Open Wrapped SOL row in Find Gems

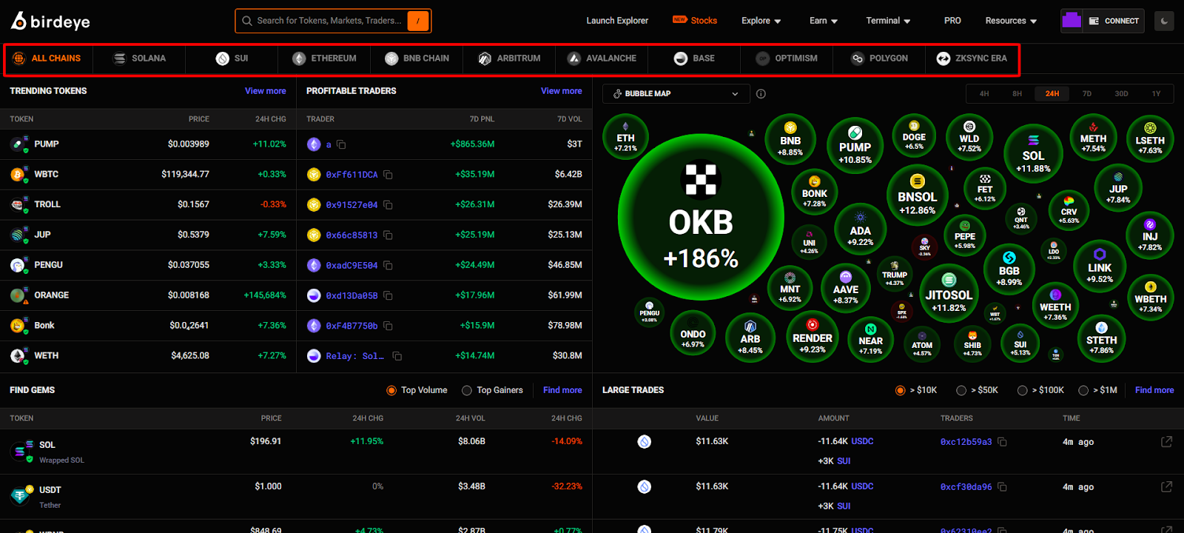[296, 452]
